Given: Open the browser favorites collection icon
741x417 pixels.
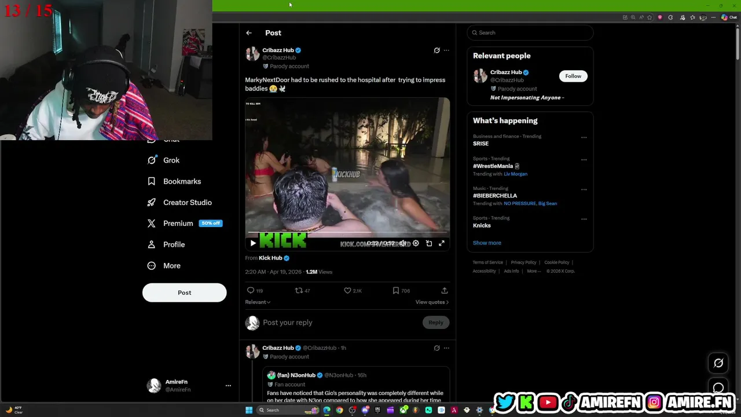Looking at the screenshot, I should tap(692, 17).
